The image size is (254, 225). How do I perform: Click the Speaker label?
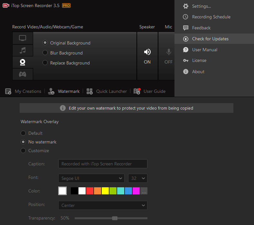tap(147, 27)
